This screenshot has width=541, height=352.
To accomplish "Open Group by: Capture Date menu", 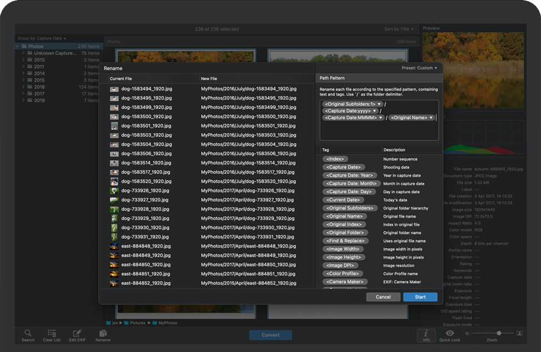I will [42, 38].
